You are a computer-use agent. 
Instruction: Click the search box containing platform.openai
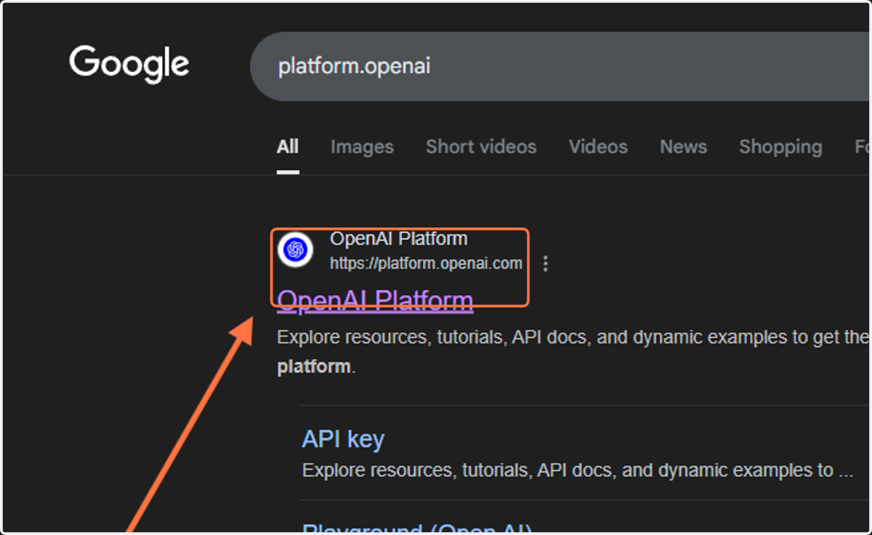click(x=560, y=66)
